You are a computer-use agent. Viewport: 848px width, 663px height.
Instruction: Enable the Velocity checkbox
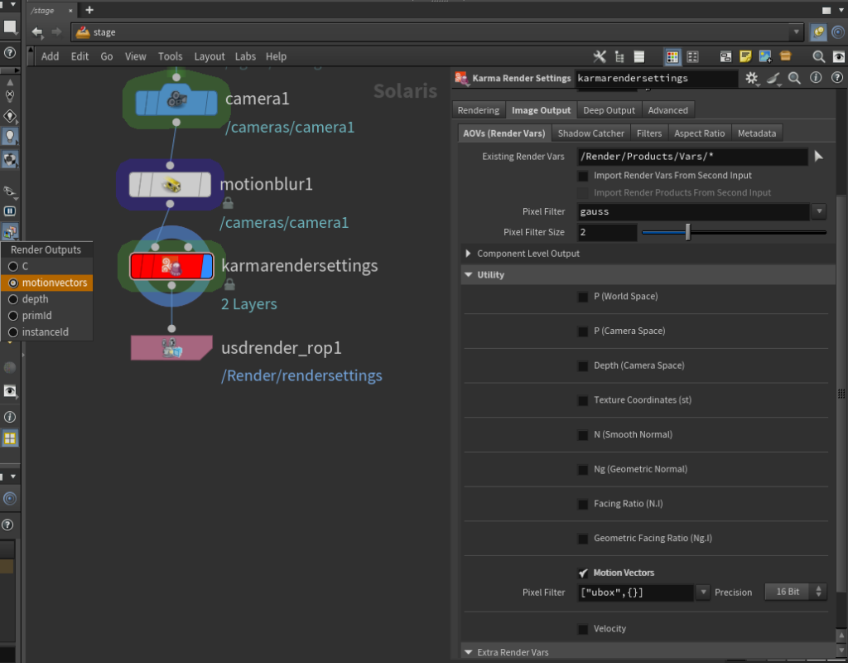click(x=583, y=629)
